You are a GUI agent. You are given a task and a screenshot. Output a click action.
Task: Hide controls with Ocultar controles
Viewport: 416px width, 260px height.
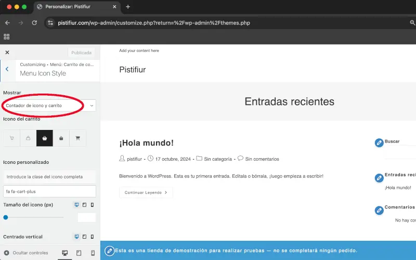(x=27, y=253)
